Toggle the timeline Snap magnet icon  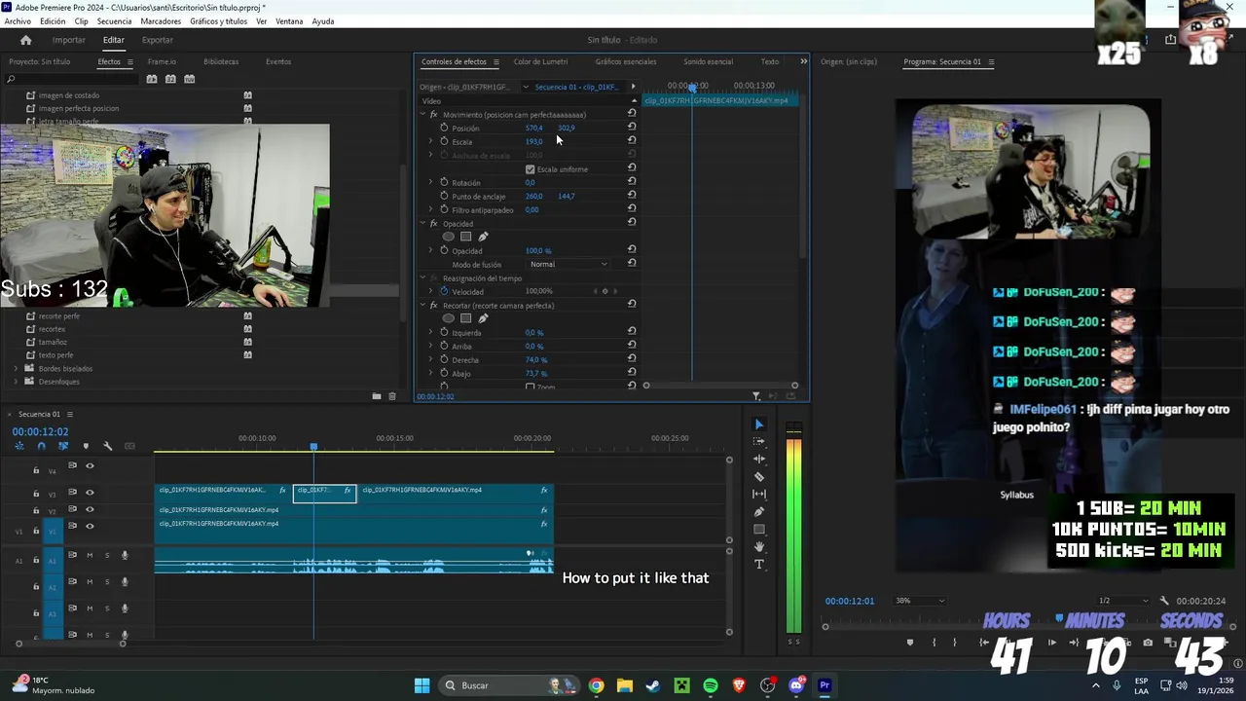click(x=41, y=446)
